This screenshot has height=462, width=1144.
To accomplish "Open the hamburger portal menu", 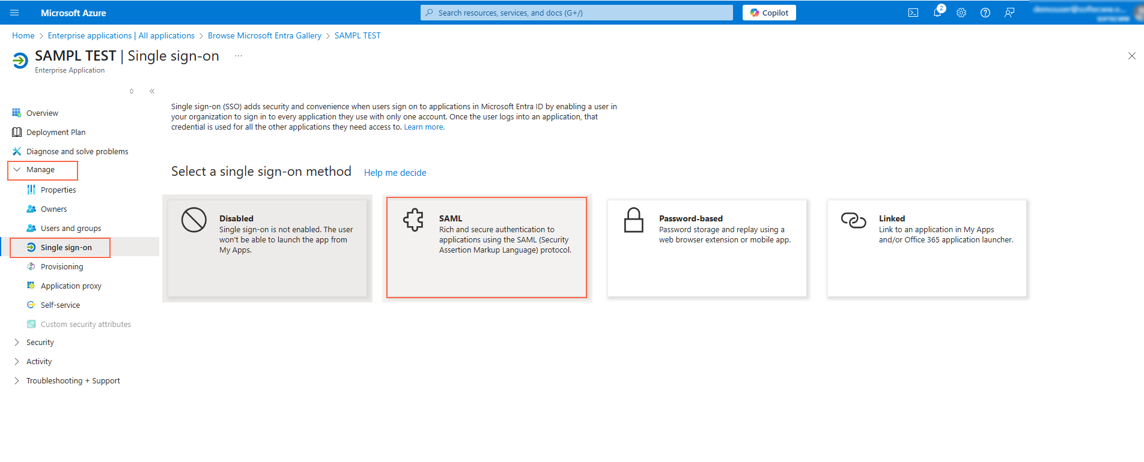I will 15,13.
